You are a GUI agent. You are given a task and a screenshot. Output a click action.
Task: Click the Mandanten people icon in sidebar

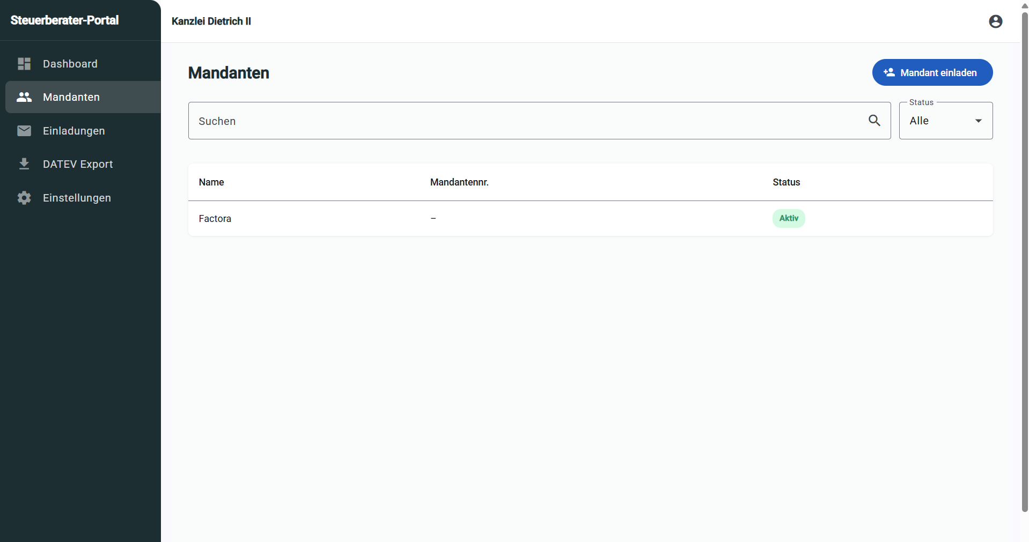pyautogui.click(x=24, y=97)
